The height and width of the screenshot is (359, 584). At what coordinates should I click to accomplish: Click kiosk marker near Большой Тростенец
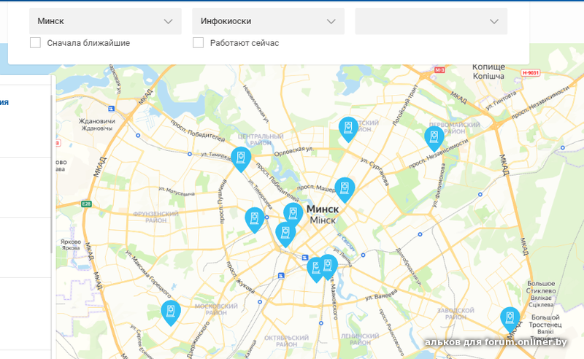click(x=510, y=320)
